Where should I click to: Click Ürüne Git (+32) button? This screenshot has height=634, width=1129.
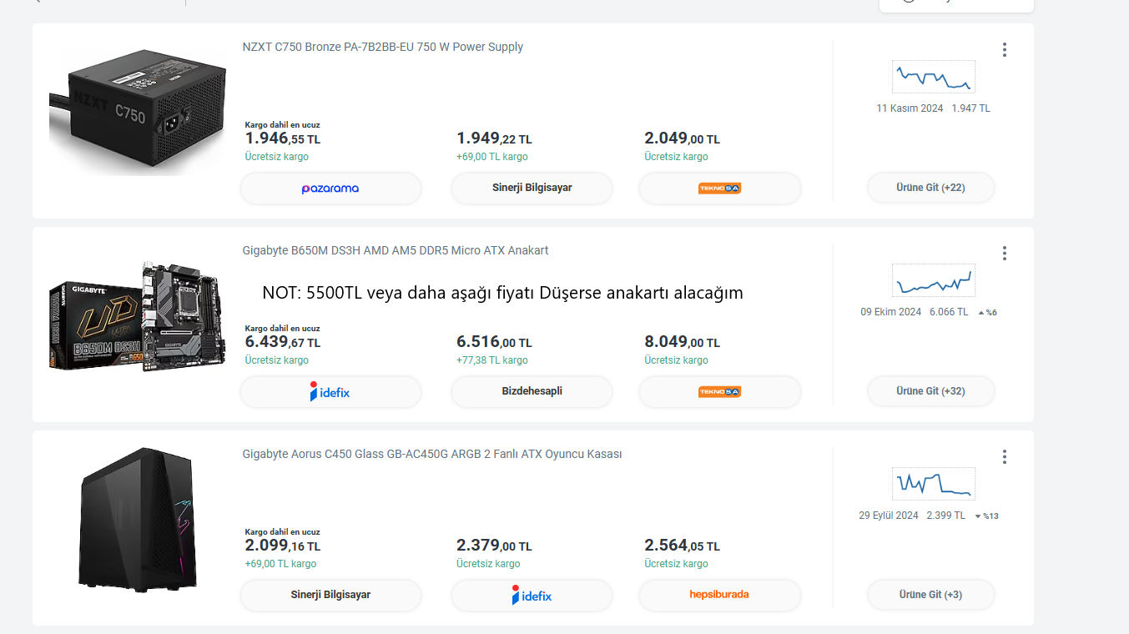point(930,391)
